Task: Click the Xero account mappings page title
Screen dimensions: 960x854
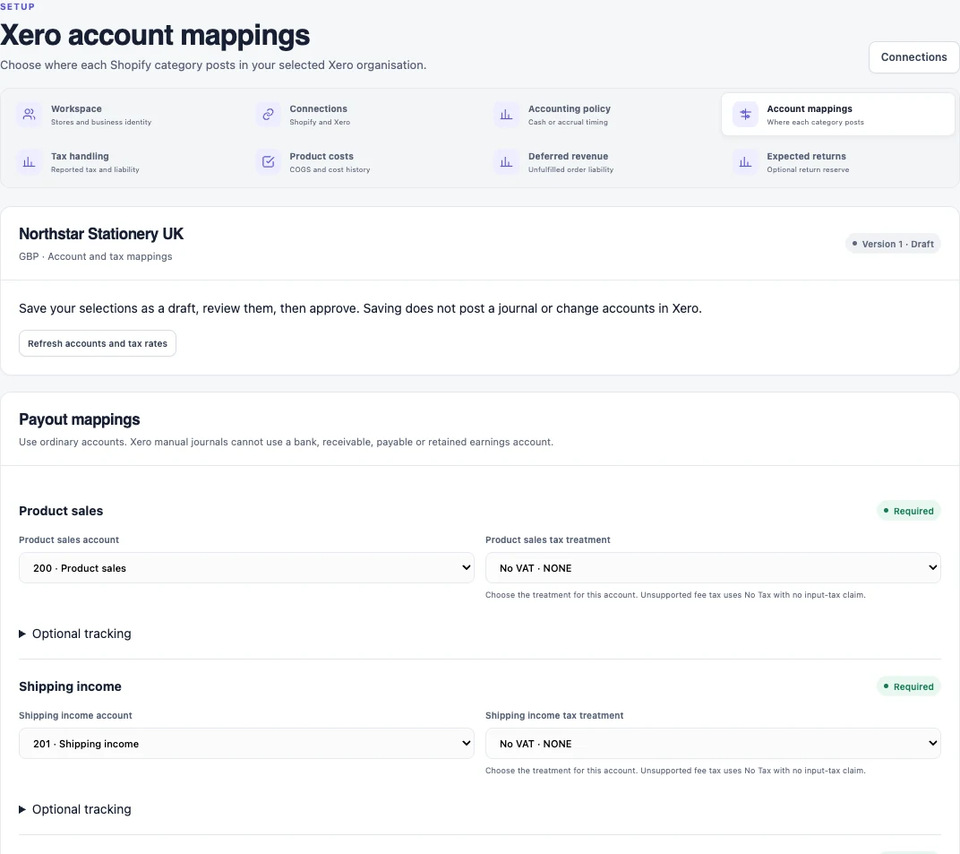Action: tap(155, 35)
